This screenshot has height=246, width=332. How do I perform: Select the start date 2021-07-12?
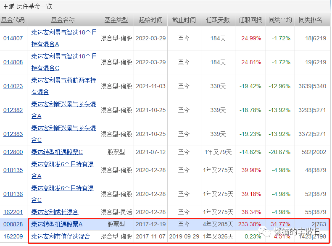[151, 152]
